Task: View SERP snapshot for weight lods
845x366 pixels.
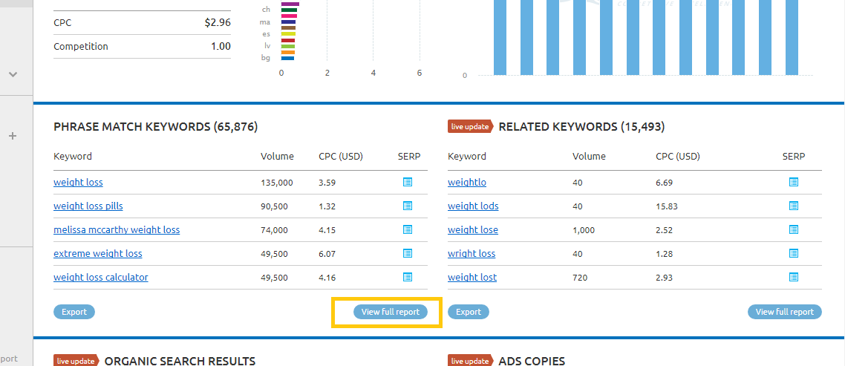Action: point(793,206)
